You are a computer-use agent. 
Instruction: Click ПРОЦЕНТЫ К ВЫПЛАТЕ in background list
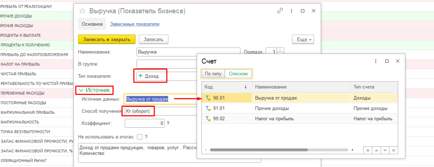pos(21,35)
